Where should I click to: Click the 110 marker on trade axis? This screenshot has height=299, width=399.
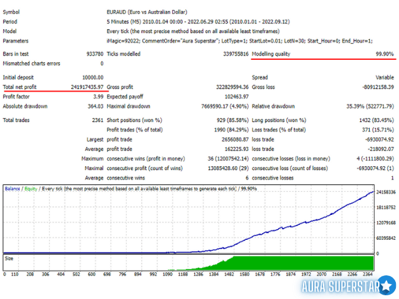point(14,274)
